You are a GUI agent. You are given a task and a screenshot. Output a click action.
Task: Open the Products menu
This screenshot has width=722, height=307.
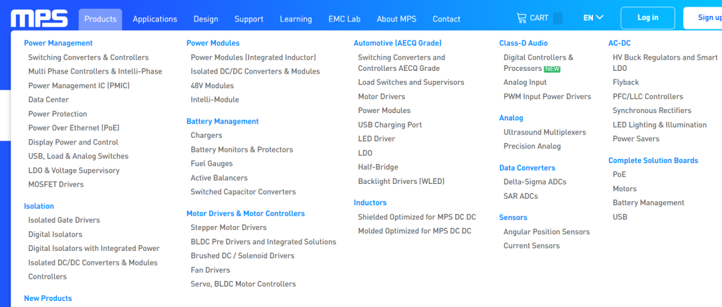(100, 19)
